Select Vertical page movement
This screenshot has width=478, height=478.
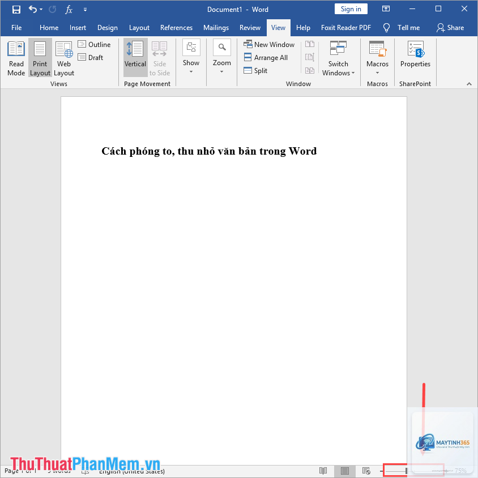[135, 58]
